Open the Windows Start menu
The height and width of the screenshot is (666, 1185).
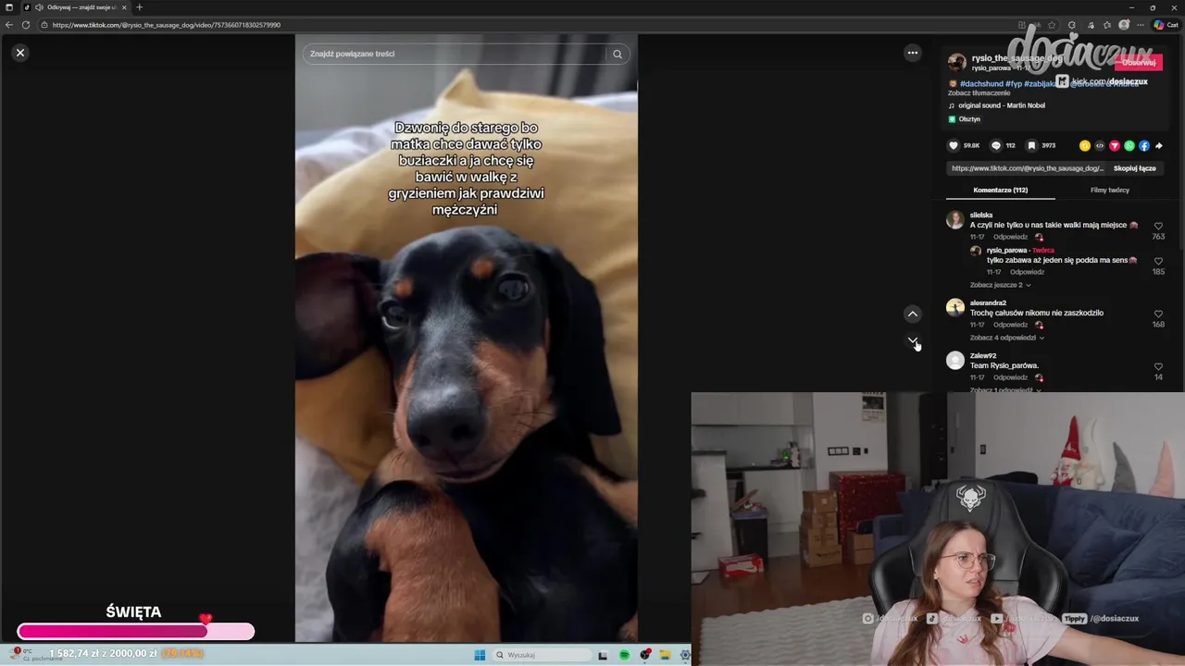point(480,655)
